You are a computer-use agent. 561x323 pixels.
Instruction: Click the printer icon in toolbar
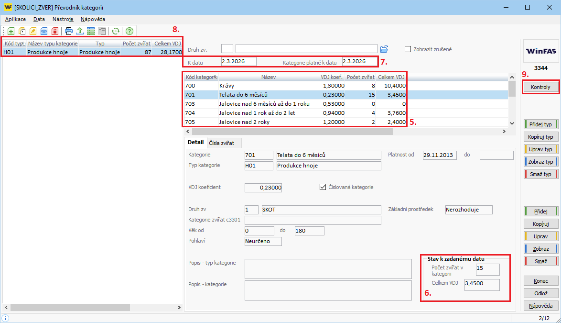click(69, 31)
